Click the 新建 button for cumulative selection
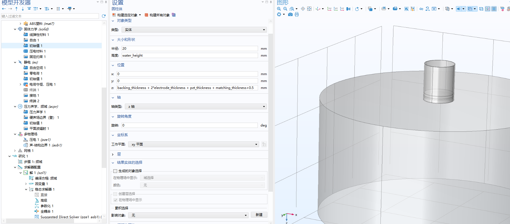Image resolution: width=510 pixels, height=224 pixels. coord(259,215)
